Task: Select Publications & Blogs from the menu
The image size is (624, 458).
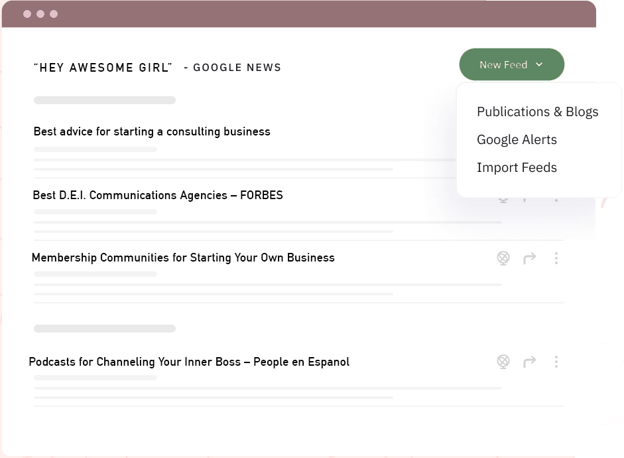Action: pos(537,112)
